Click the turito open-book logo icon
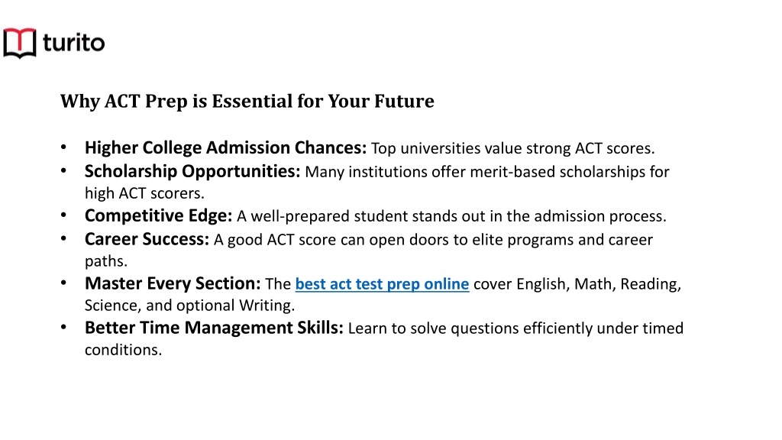Viewport: 782px width, 440px height. point(19,43)
